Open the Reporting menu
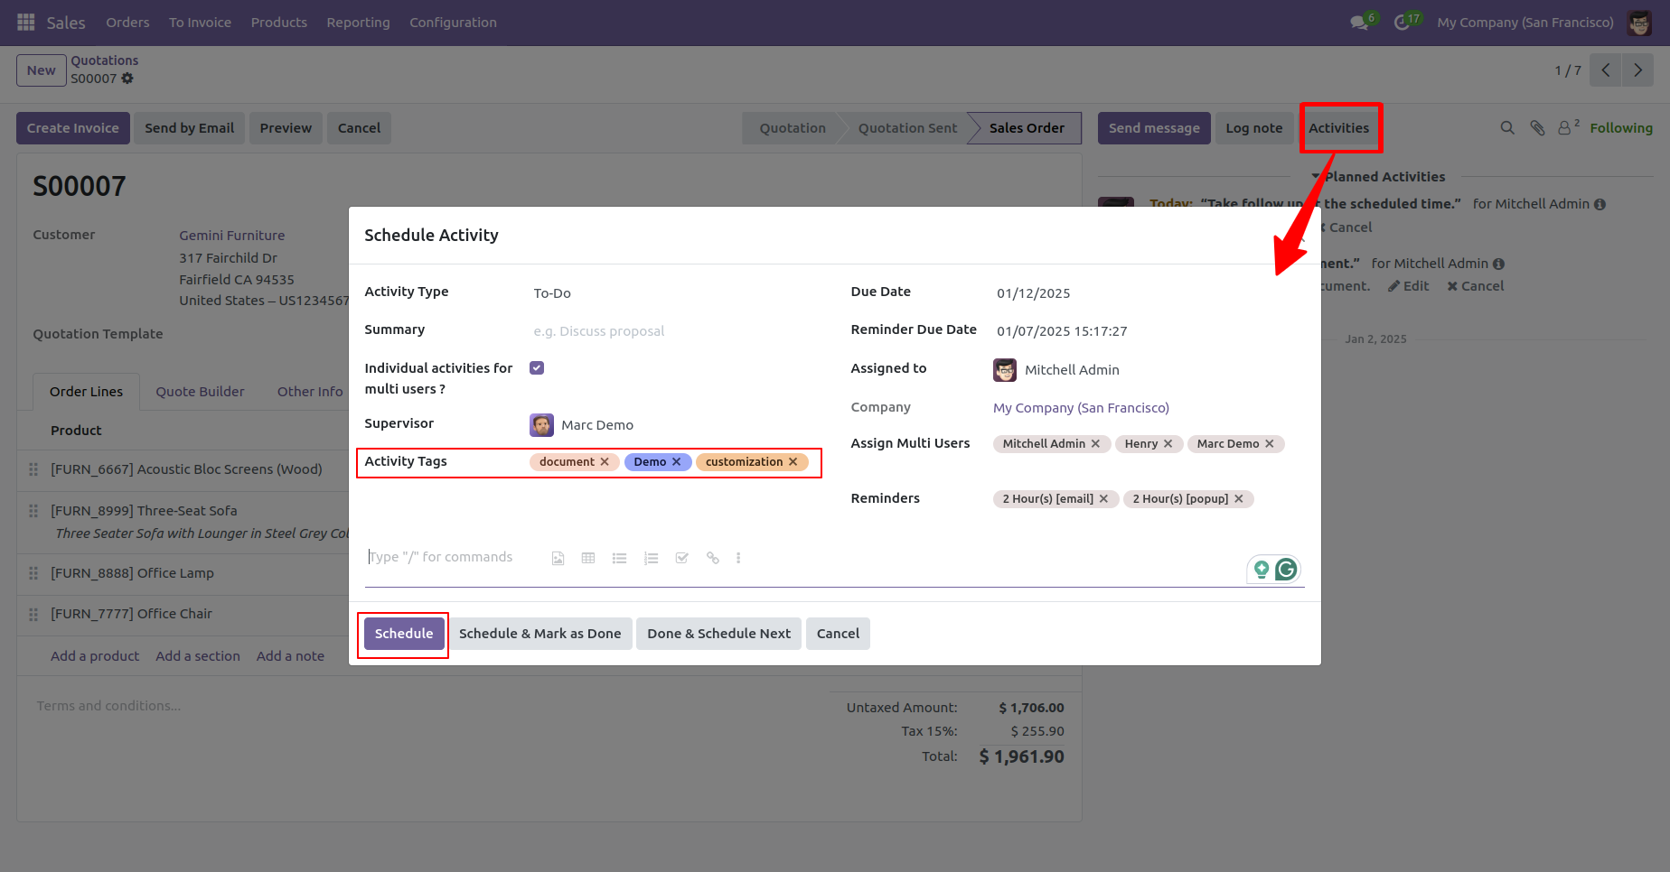The image size is (1670, 872). (358, 23)
